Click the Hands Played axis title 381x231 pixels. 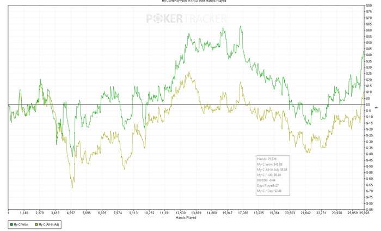186,217
